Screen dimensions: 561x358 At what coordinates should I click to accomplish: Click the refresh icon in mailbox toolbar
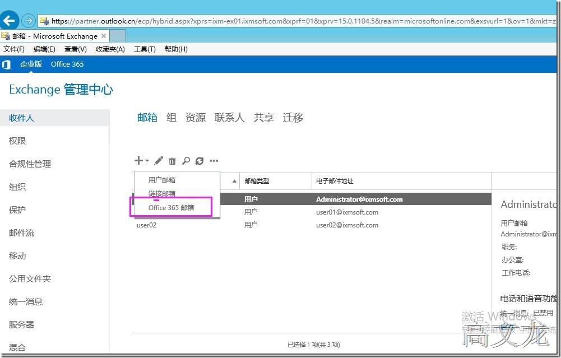point(200,161)
